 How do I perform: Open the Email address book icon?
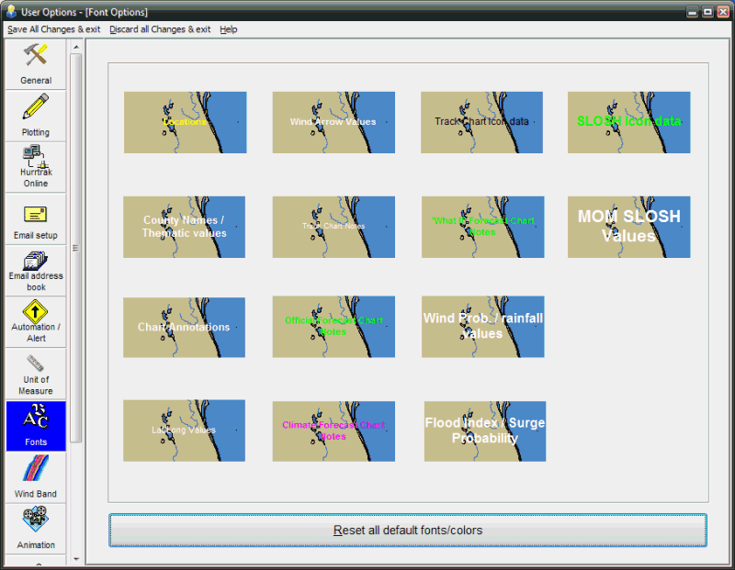(36, 261)
